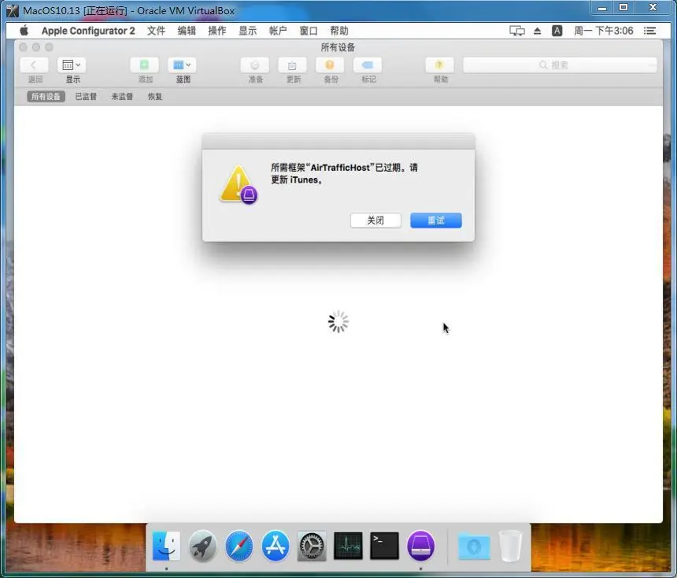Click the blue Tag toolbar icon
This screenshot has height=578, width=677.
coord(368,65)
